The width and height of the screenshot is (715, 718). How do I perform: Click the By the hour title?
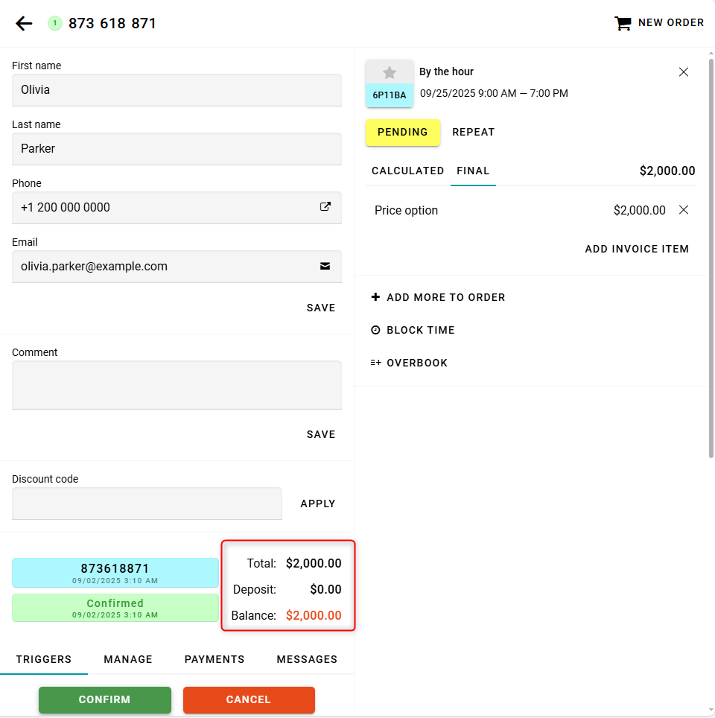click(447, 72)
